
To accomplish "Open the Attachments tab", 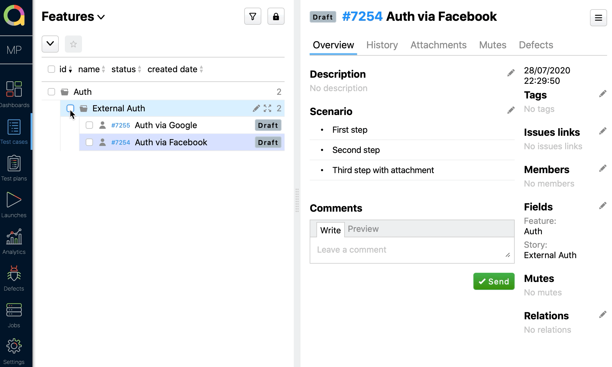I will tap(438, 45).
